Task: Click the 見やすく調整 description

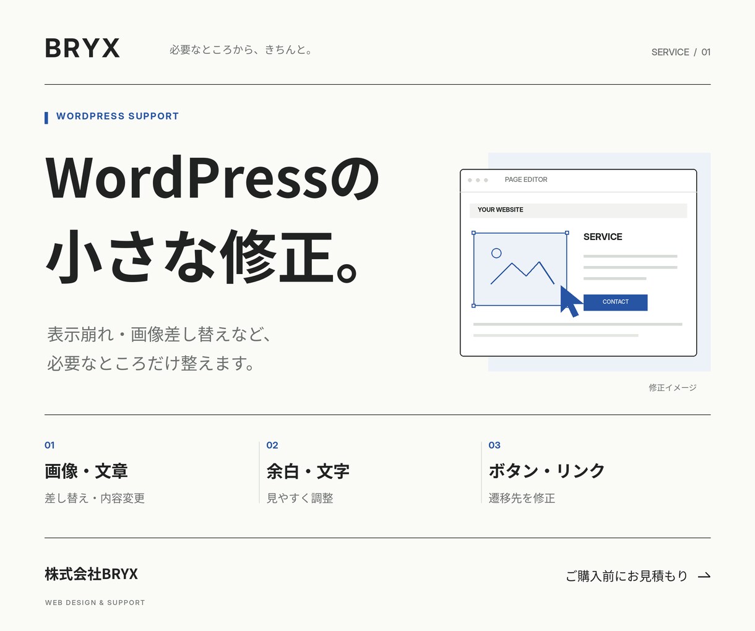Action: (x=300, y=498)
